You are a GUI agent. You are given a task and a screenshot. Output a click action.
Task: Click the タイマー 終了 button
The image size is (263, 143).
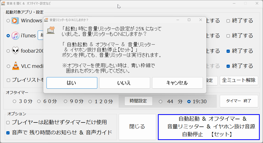pyautogui.click(x=239, y=101)
